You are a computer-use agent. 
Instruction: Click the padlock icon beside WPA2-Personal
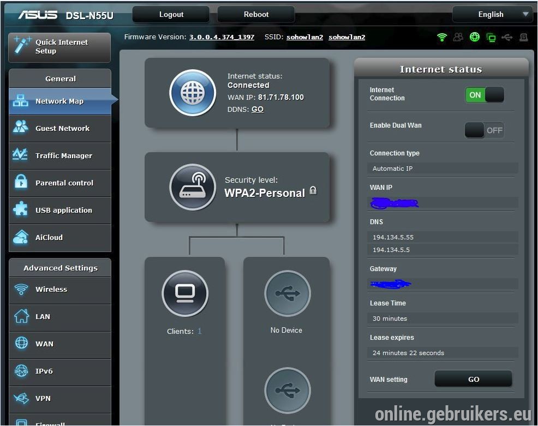pyautogui.click(x=313, y=190)
